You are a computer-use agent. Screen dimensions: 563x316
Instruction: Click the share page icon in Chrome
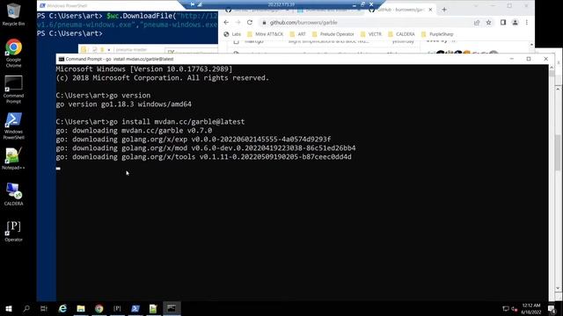[x=477, y=23]
